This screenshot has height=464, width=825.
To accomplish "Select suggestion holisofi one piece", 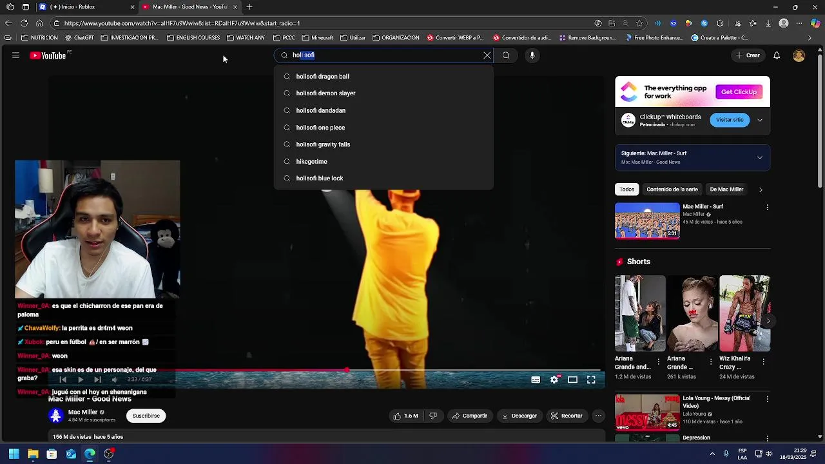I will [x=383, y=128].
